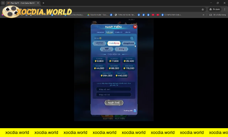The width and height of the screenshot is (228, 137).
Task: Open the https://l.facebook.c... bookmark
Action: pos(74,15)
